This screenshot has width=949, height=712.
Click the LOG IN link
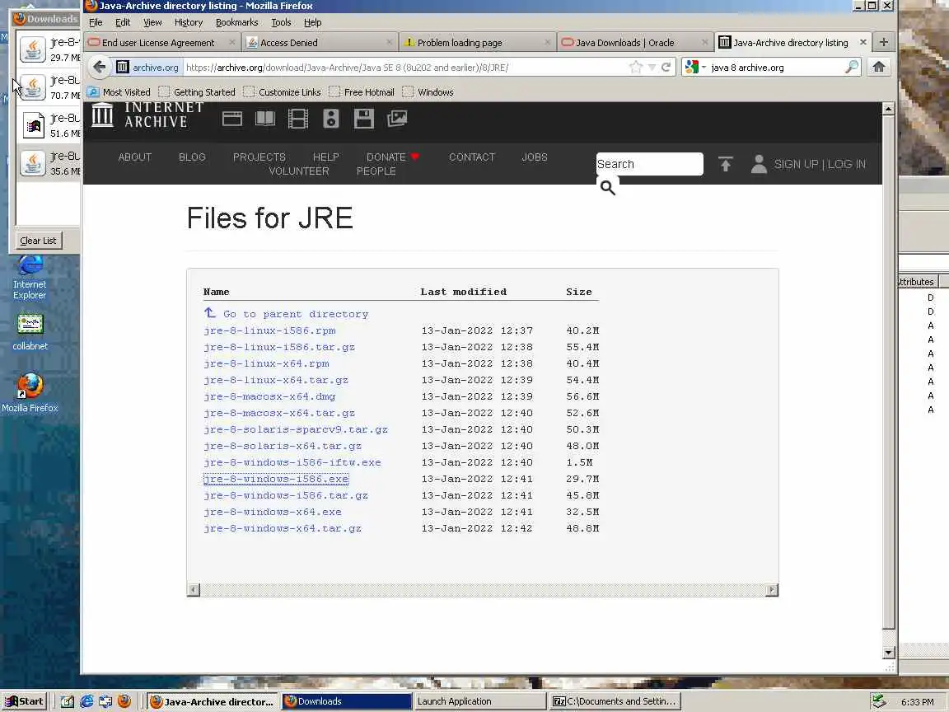pos(847,164)
